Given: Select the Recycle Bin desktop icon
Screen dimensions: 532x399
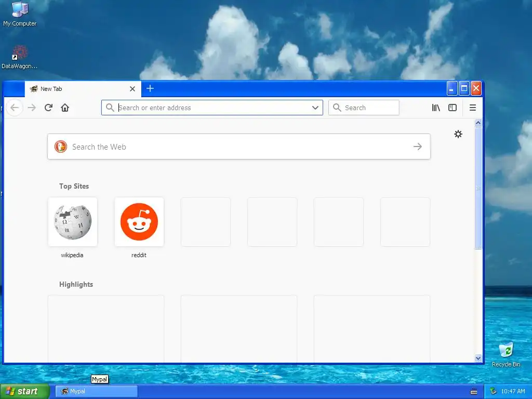Looking at the screenshot, I should pos(506,354).
